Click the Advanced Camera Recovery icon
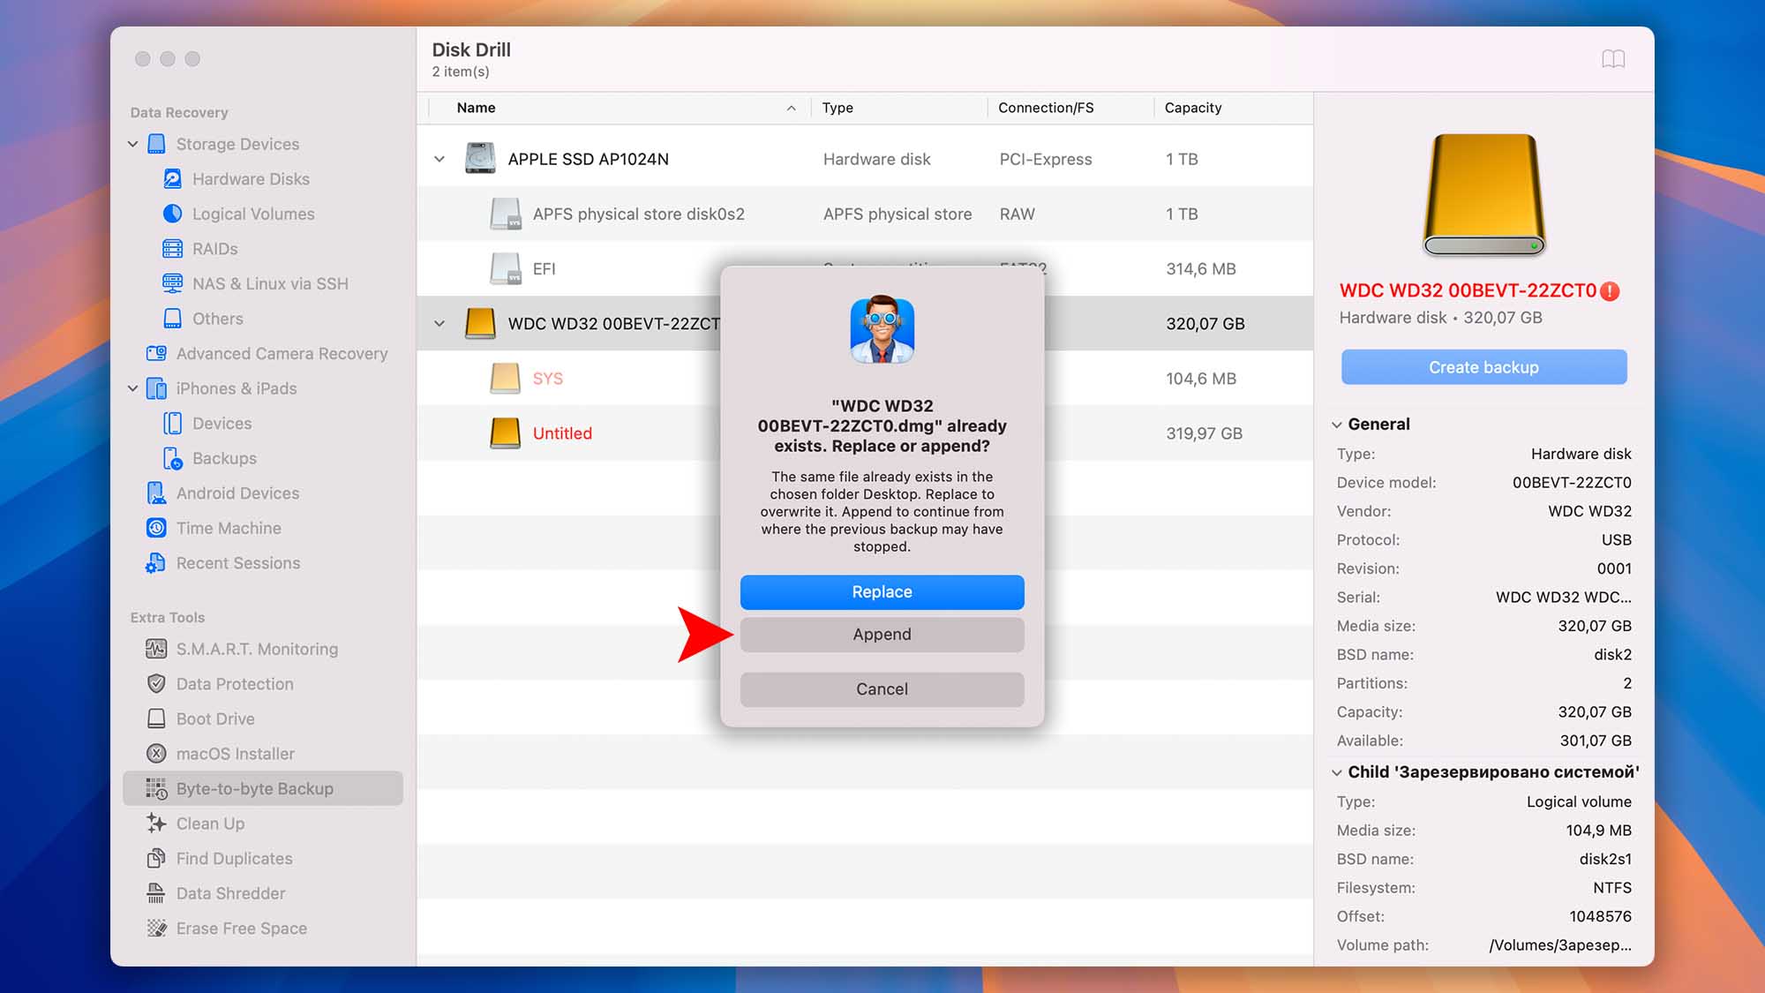Viewport: 1765px width, 993px height. coord(156,353)
